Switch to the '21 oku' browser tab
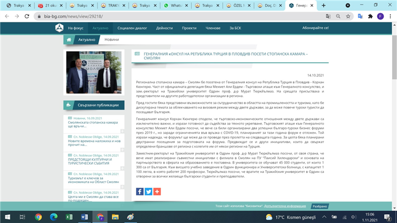 pyautogui.click(x=50, y=6)
